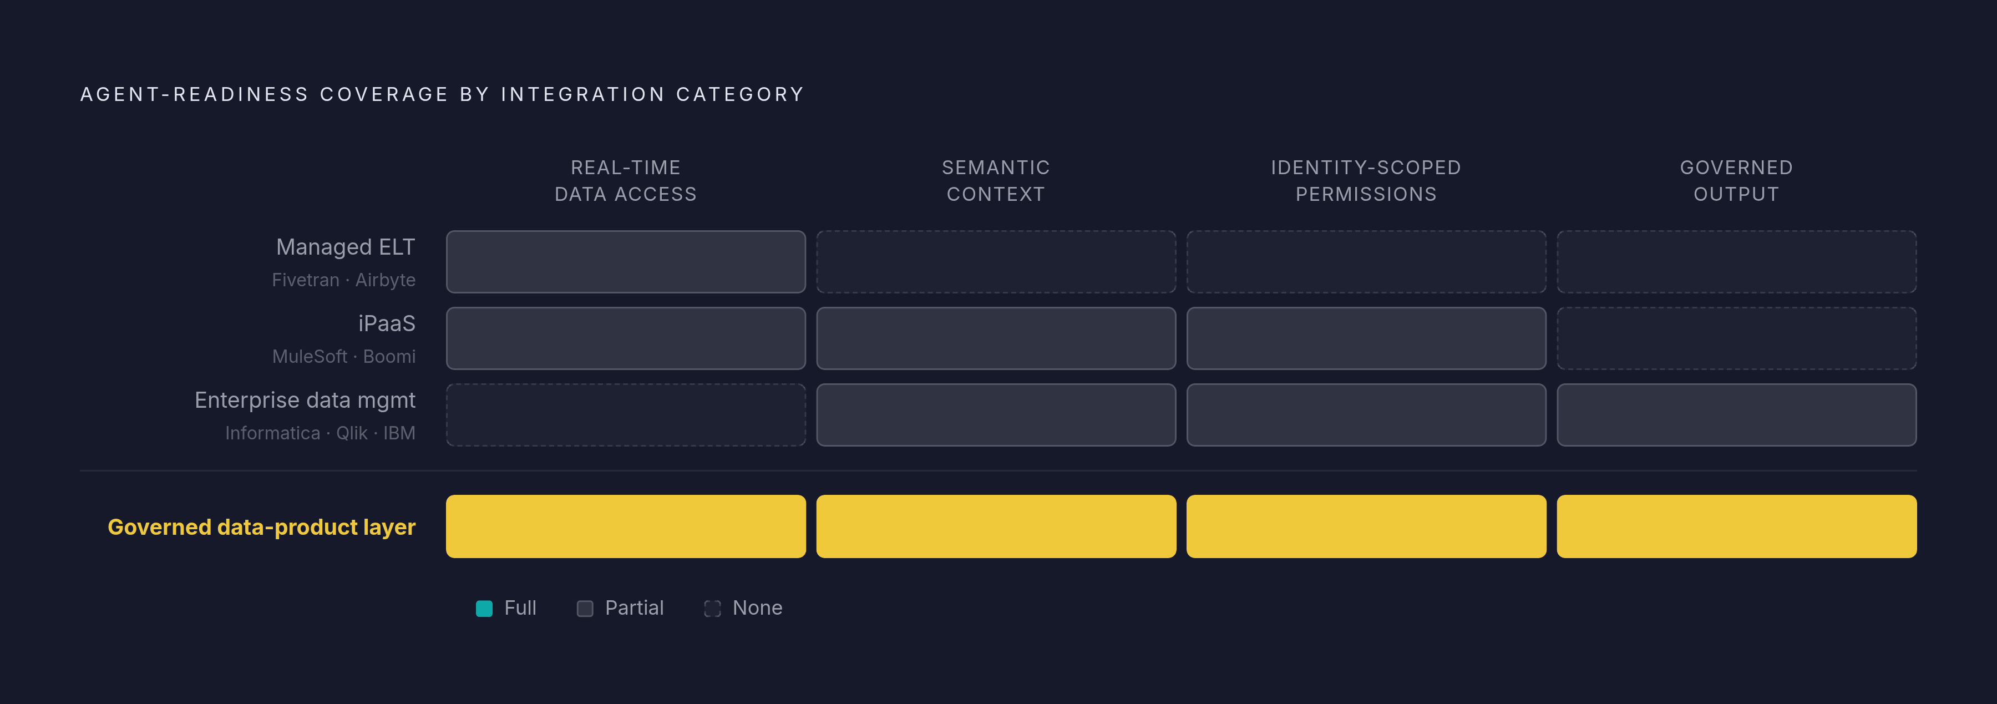Click the MuleSoft · Boomi subtitle

(343, 357)
